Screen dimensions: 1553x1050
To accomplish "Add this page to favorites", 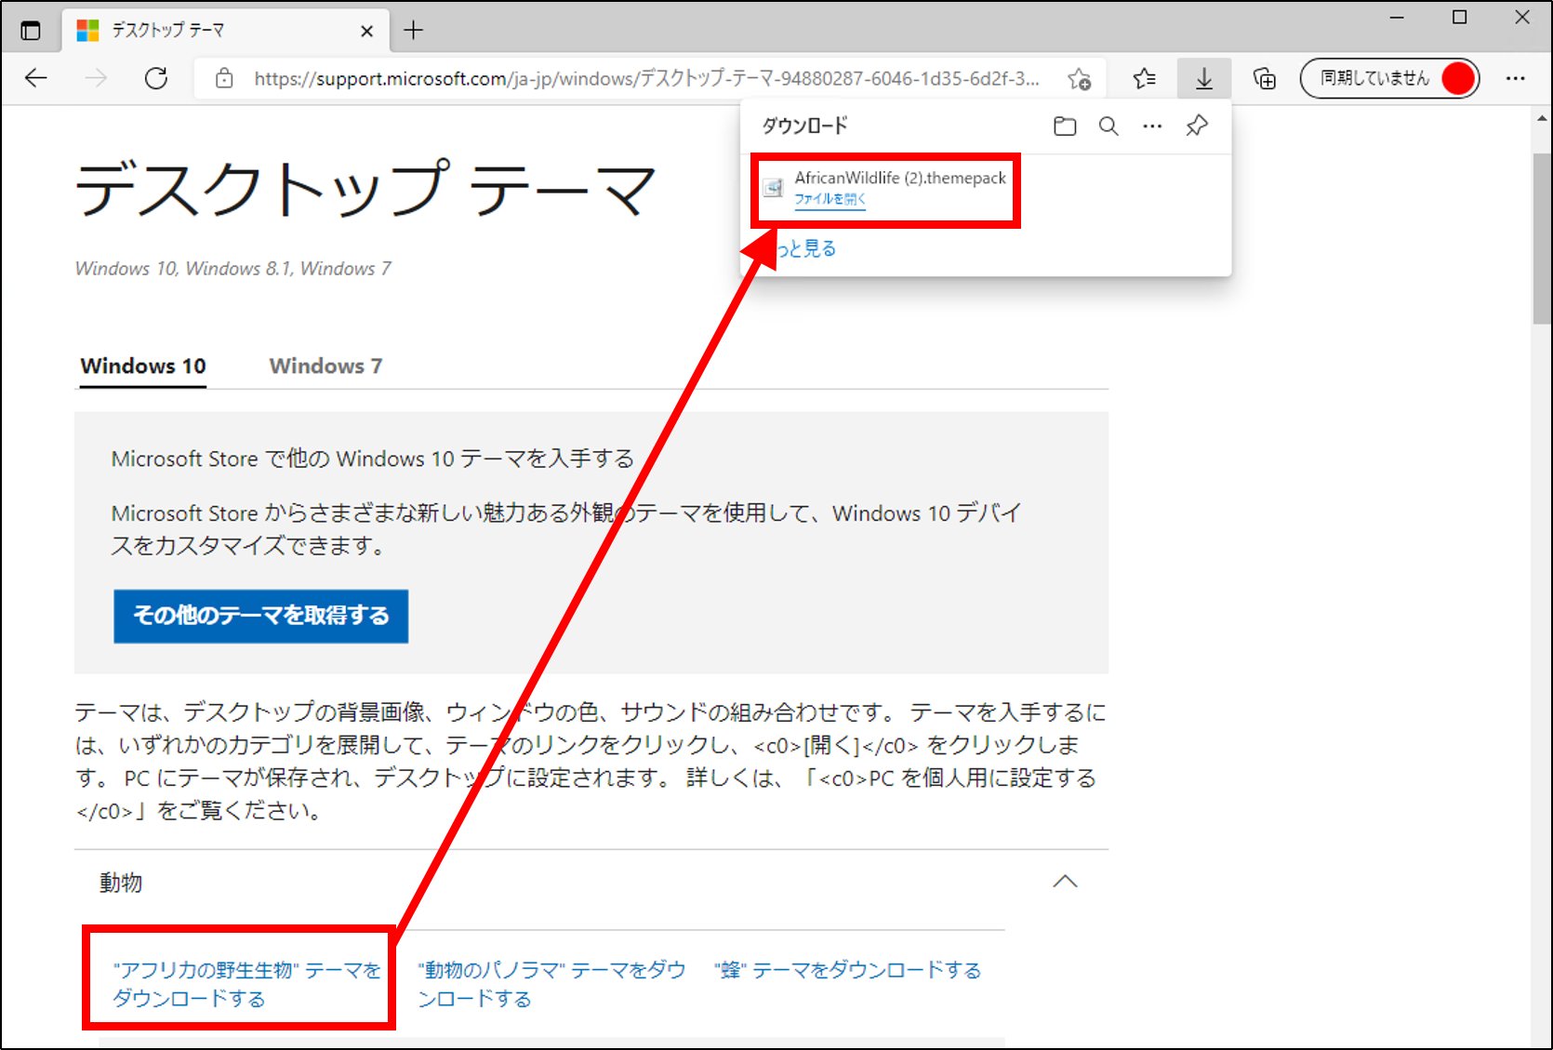I will [1080, 79].
